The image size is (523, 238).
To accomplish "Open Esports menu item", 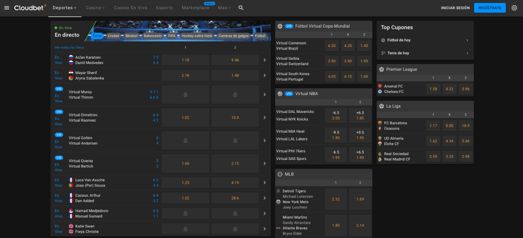I will (x=164, y=8).
